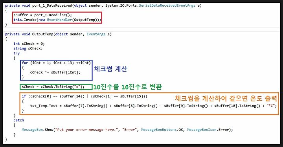
Task: Click txt_Temp.Text on the assignment line
Action: pos(44,106)
